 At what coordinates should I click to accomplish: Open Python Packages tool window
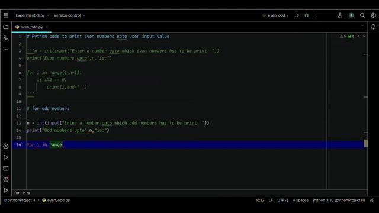coord(6,146)
